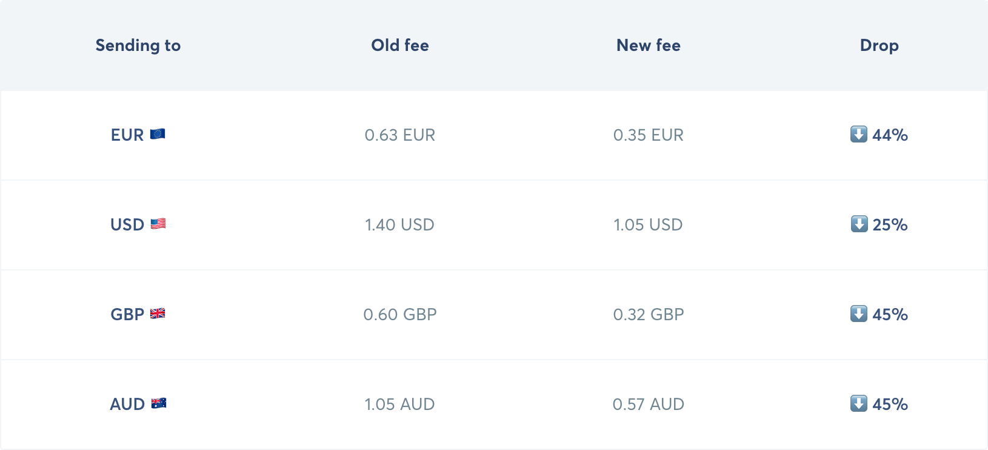Click the New fee column header
This screenshot has width=988, height=450.
(648, 45)
